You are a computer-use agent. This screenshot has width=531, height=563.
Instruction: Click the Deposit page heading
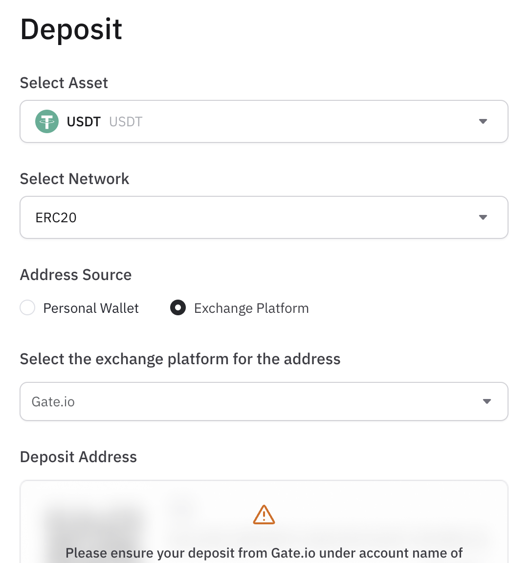click(x=71, y=29)
